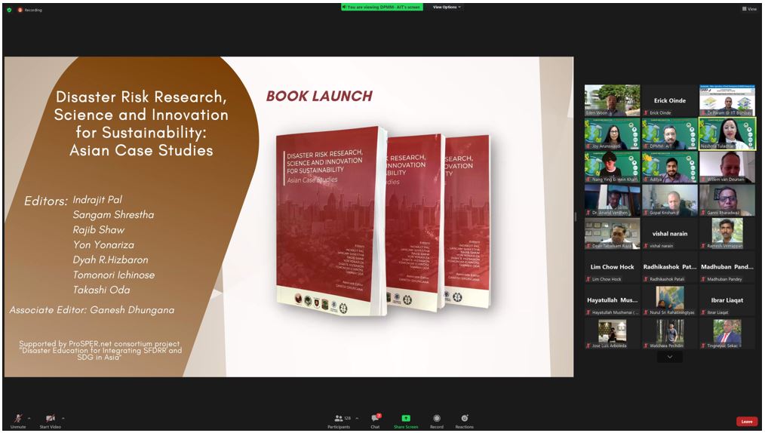Click the green encryption shield icon
This screenshot has height=433, width=765.
point(9,10)
